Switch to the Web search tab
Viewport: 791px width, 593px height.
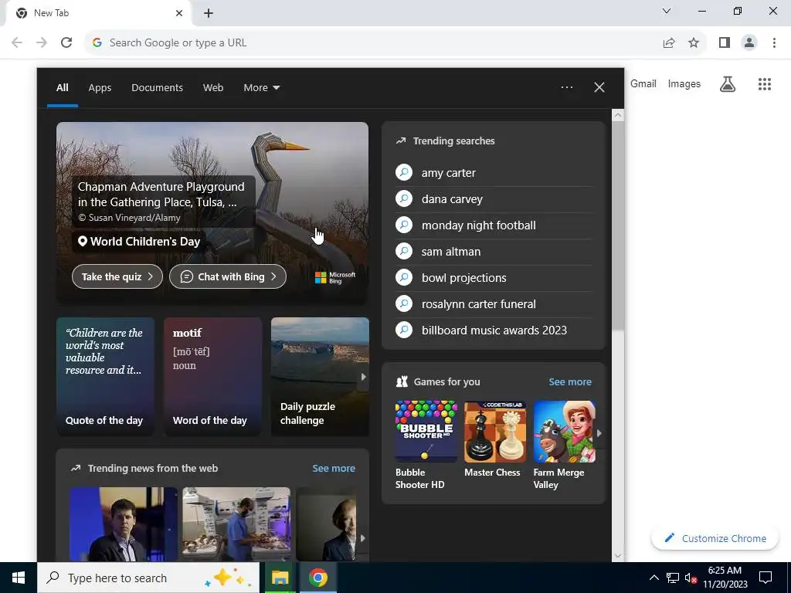tap(213, 88)
